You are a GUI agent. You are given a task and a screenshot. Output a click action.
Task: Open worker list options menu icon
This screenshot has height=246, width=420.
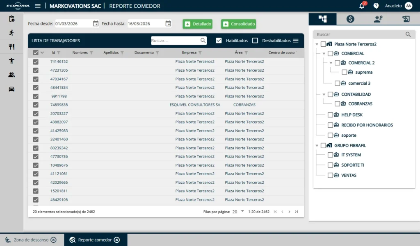(295, 41)
